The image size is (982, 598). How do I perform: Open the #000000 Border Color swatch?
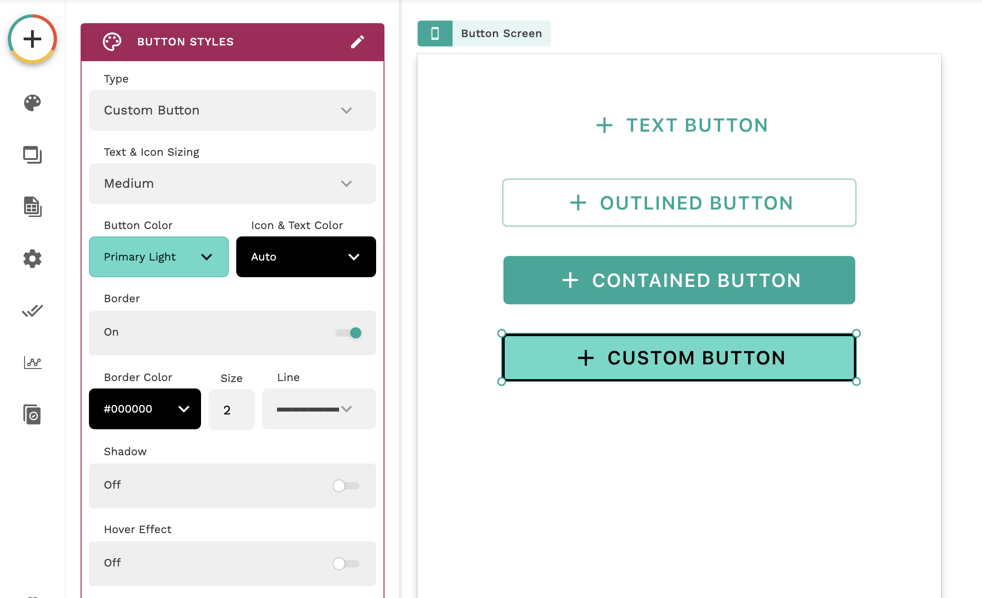coord(145,409)
